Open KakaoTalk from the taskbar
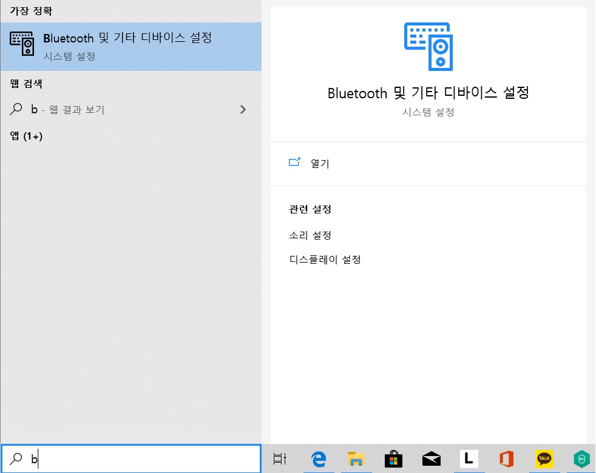This screenshot has height=473, width=596. (x=544, y=458)
